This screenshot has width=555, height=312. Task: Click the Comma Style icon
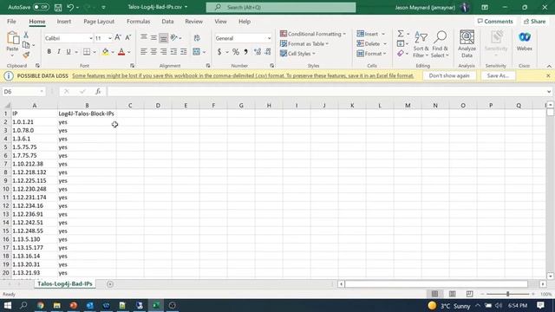tap(245, 52)
